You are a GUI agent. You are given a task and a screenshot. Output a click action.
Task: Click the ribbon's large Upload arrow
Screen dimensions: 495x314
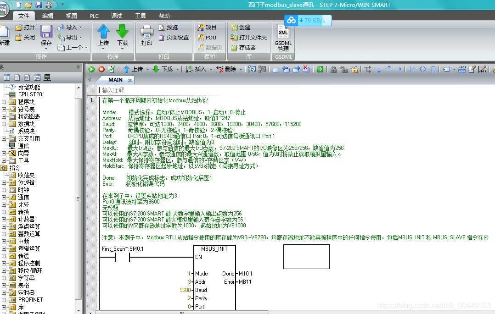click(x=103, y=32)
